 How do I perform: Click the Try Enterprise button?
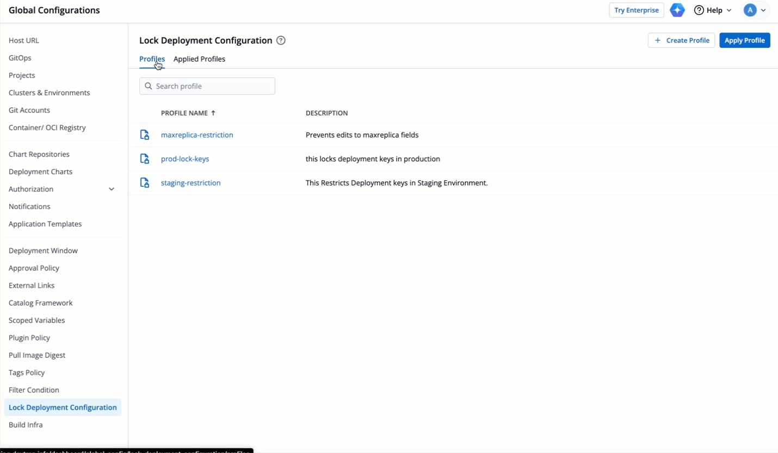pos(636,10)
